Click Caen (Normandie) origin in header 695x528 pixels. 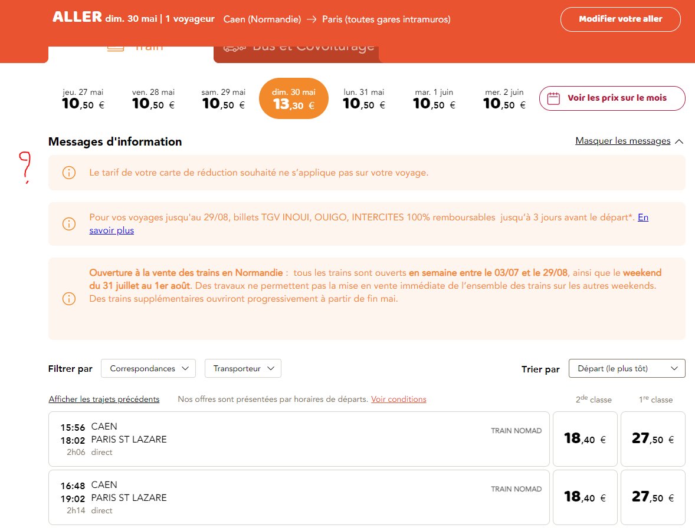(x=262, y=19)
